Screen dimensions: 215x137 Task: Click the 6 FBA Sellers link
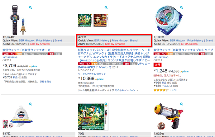pyautogui.click(x=189, y=44)
